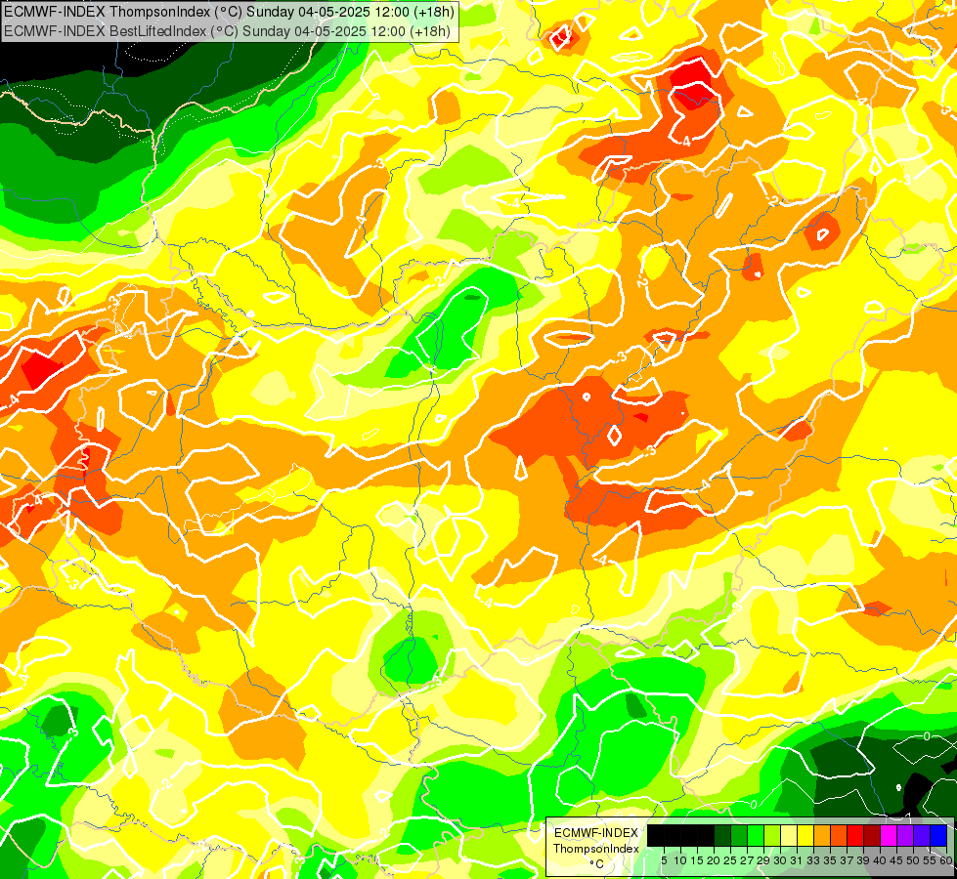The image size is (957, 879).
Task: Click the red-orange 35–37 legend swatch
Action: (x=839, y=836)
